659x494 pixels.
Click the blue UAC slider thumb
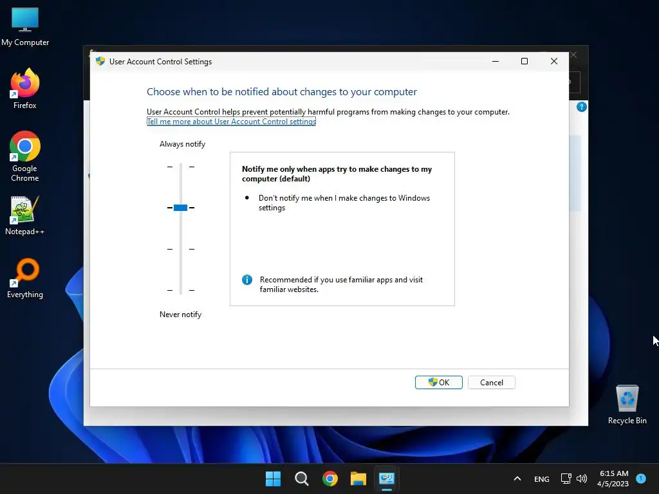[x=180, y=208]
